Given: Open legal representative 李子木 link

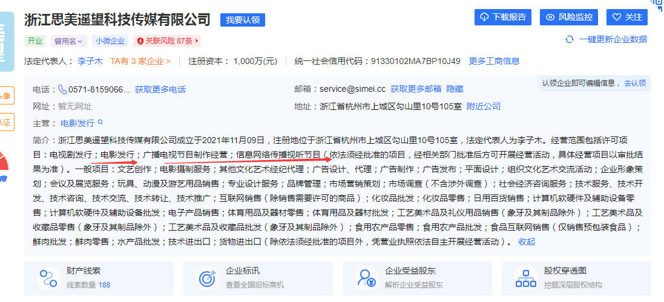Looking at the screenshot, I should coord(90,61).
